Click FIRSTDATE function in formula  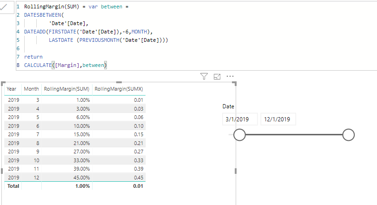point(62,32)
